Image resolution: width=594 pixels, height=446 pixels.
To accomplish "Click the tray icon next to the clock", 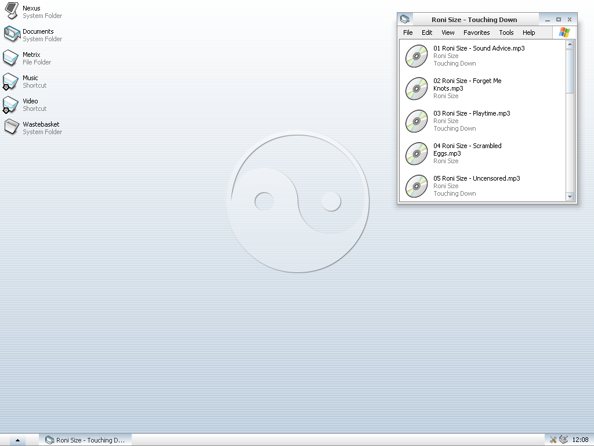I will 564,440.
